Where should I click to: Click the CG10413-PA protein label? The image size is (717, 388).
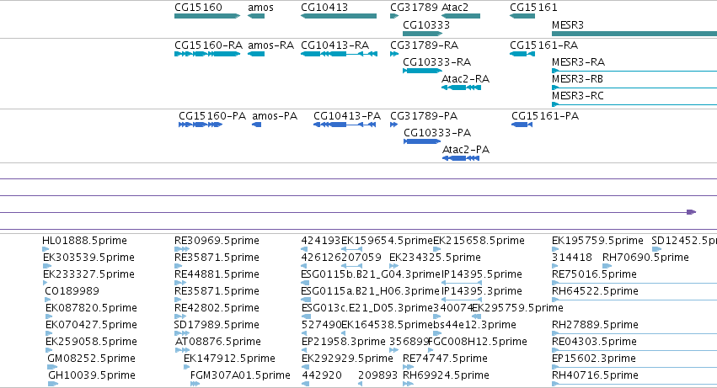point(347,116)
